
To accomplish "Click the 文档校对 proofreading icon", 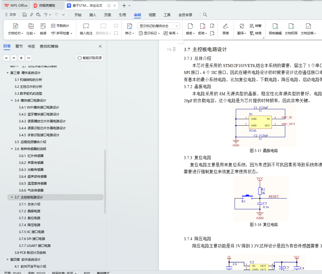I will point(16,26).
